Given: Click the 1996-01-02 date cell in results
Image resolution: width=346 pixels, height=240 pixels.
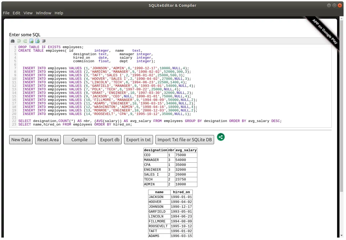Looking at the screenshot, I should point(181,231).
